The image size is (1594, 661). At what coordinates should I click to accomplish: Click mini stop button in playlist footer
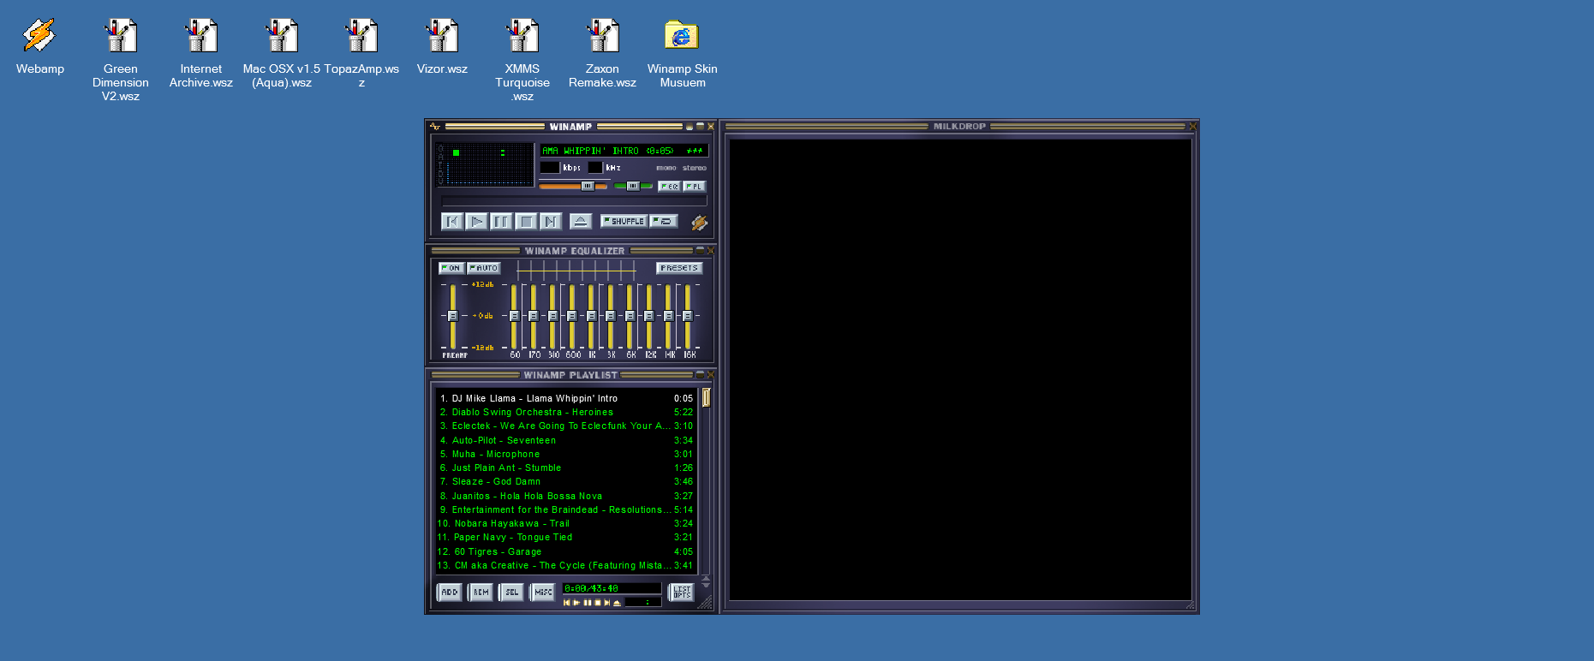[x=597, y=603]
